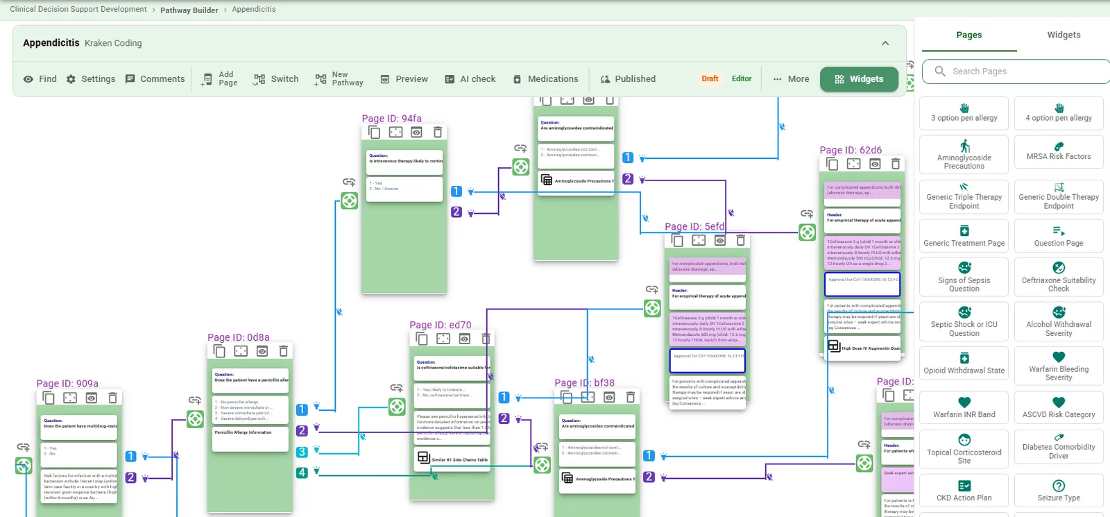Click the green Widgets button in the toolbar
This screenshot has width=1110, height=517.
pyautogui.click(x=859, y=79)
